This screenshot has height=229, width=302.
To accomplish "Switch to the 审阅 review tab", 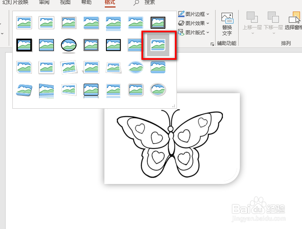I will [x=44, y=2].
